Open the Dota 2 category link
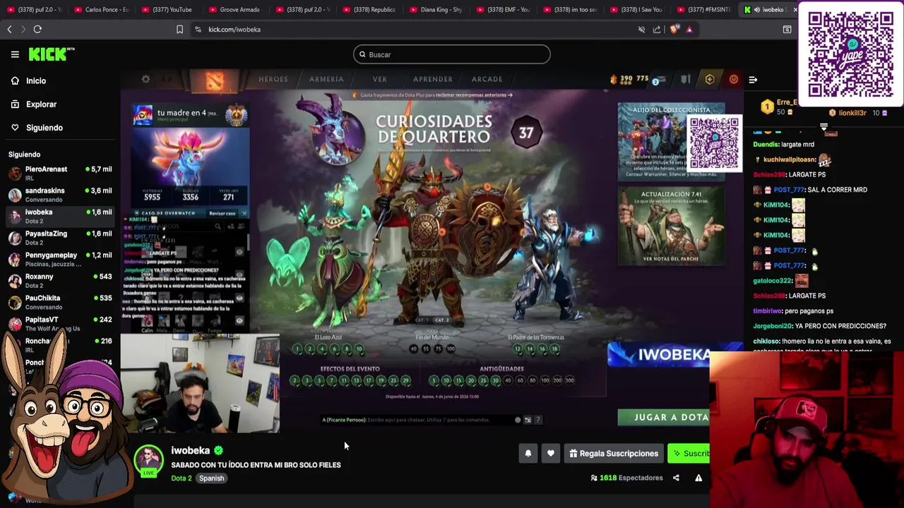The width and height of the screenshot is (904, 508). 181,478
